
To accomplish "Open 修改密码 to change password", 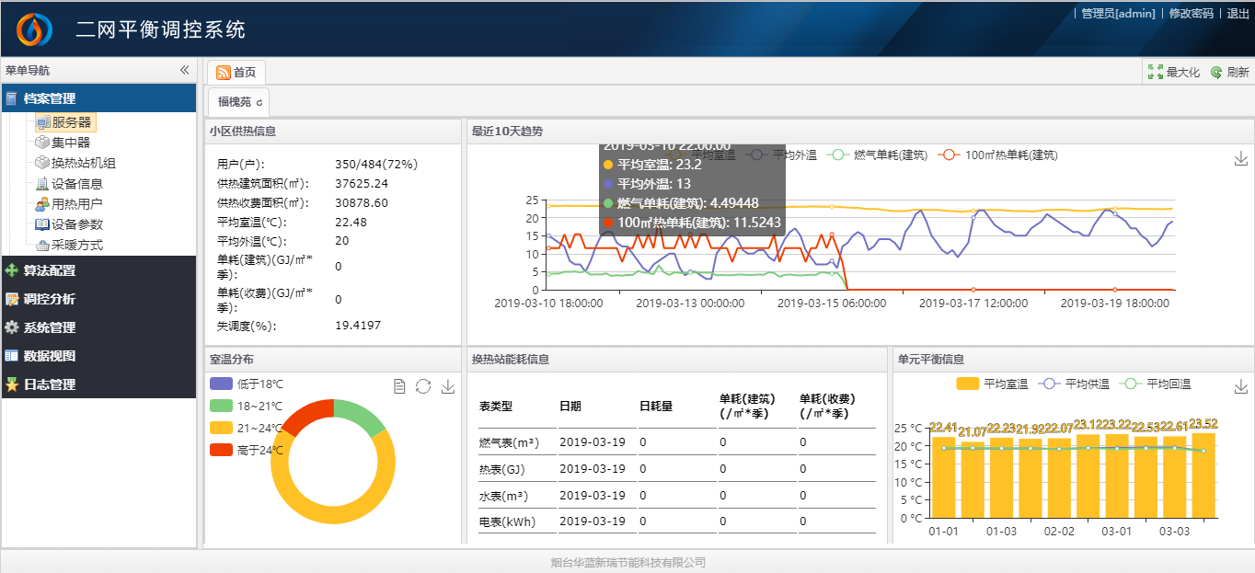I will (x=1191, y=14).
